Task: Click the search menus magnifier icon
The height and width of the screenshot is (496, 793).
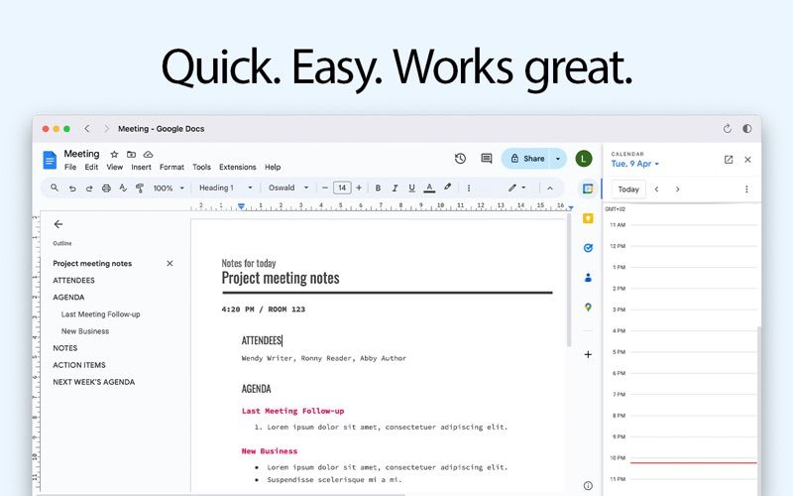Action: pos(55,187)
